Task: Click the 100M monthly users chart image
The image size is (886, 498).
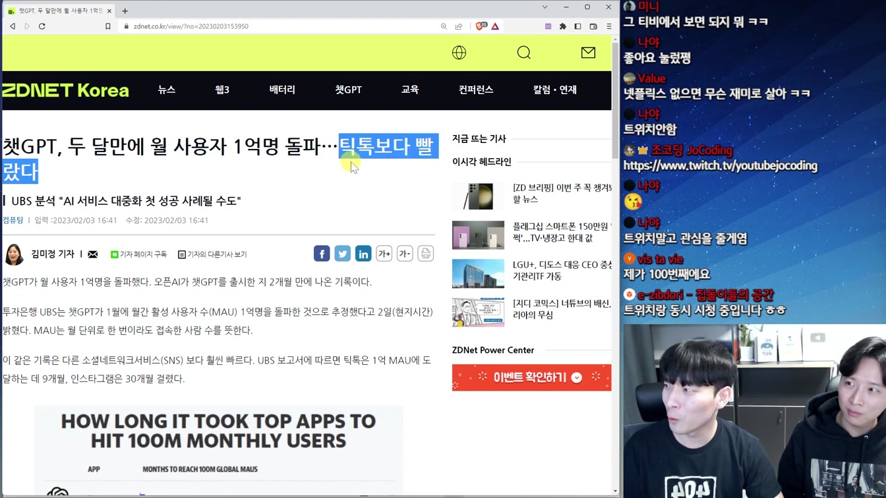Action: click(x=218, y=451)
